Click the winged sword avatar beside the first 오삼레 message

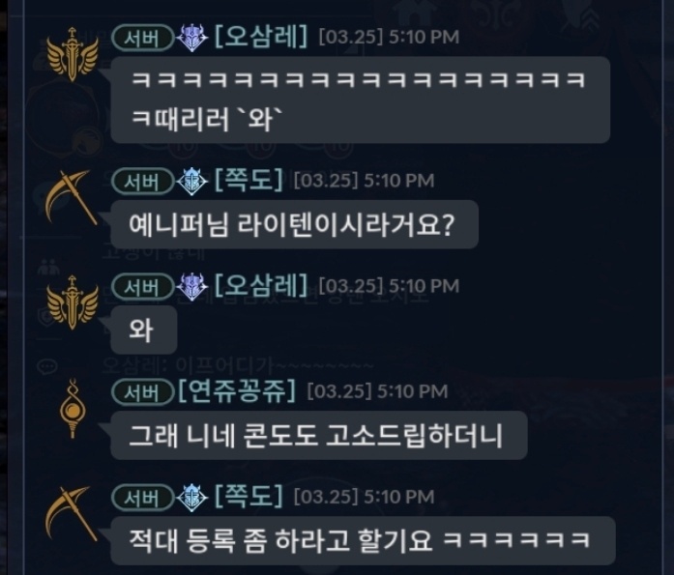pyautogui.click(x=73, y=54)
